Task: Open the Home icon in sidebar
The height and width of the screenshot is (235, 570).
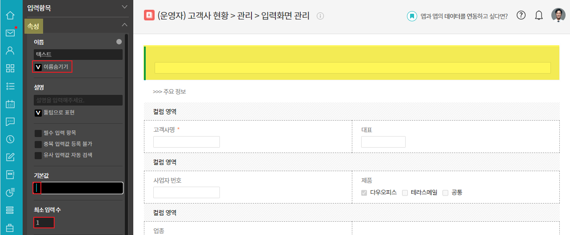Action: 10,16
